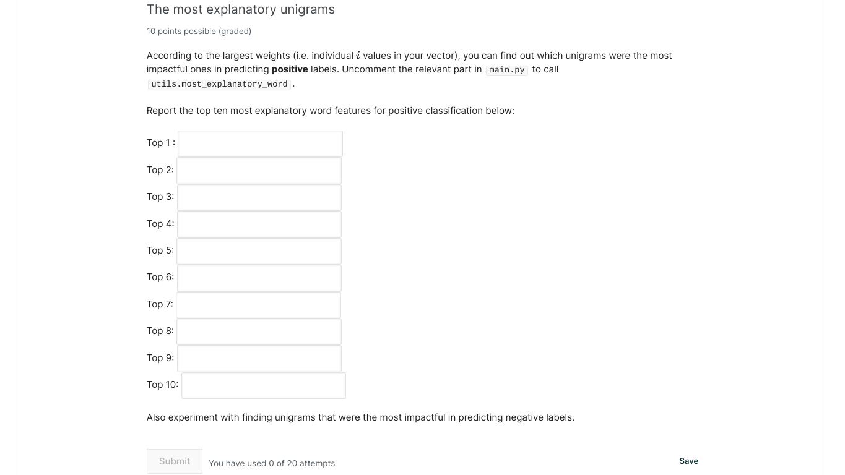Screen dimensions: 845x475
Task: Click inside the Top 3 text field
Action: [259, 197]
